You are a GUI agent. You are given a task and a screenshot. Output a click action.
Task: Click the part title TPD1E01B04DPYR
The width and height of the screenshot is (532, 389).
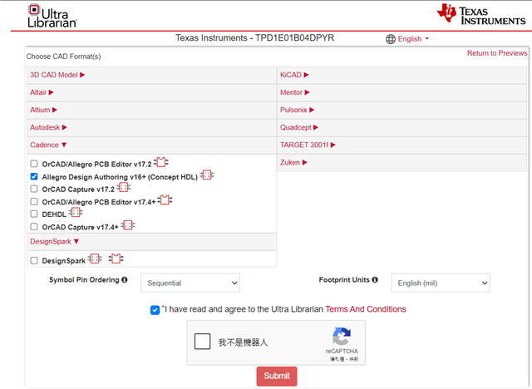(x=294, y=37)
